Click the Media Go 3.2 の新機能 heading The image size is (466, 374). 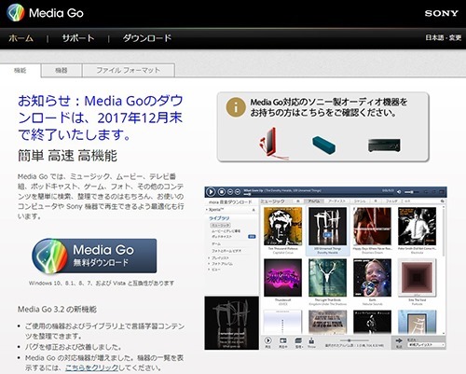[57, 310]
